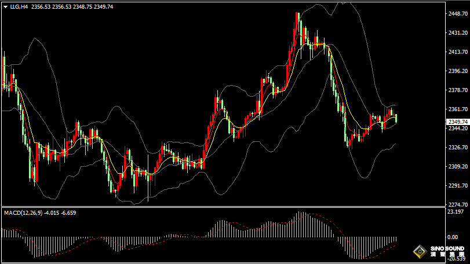Screen dimensions: 470x264
Task: Click the current price tag 2349.74
Action: point(457,122)
